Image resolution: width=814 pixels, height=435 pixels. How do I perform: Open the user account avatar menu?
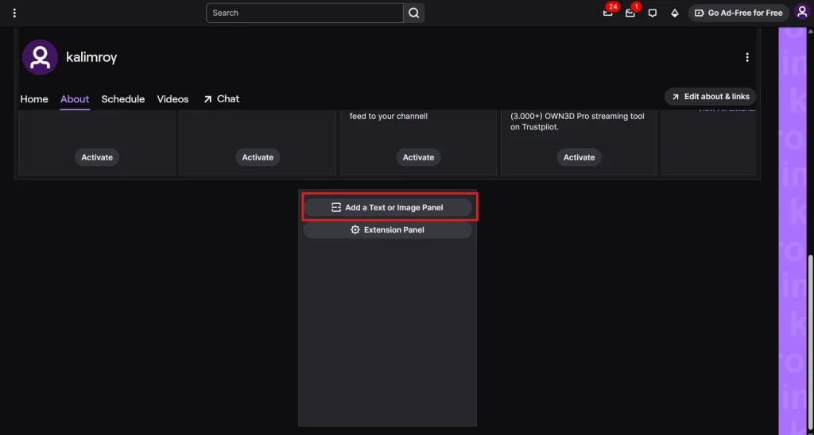pyautogui.click(x=801, y=13)
